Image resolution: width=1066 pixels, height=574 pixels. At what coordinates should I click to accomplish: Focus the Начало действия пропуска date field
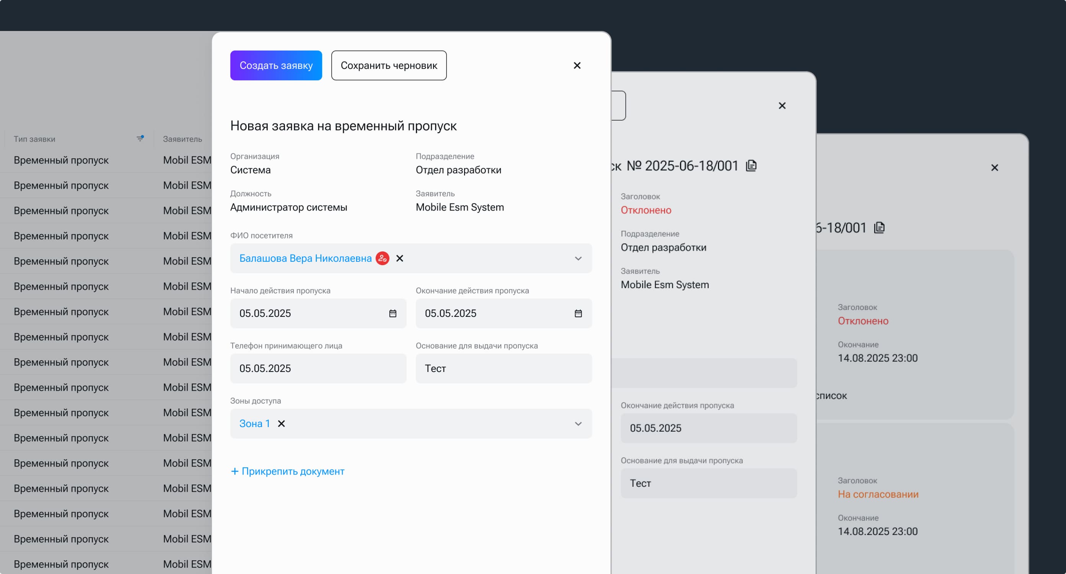(x=318, y=313)
